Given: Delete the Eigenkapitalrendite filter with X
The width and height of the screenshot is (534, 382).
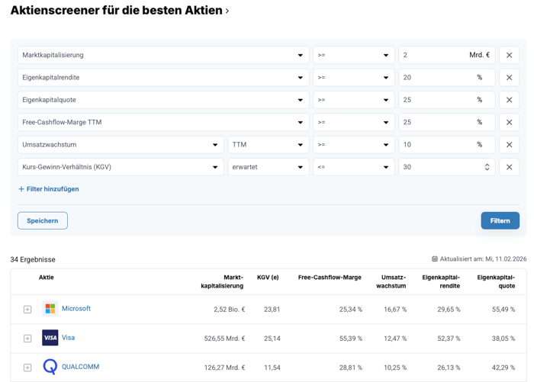Looking at the screenshot, I should click(509, 78).
